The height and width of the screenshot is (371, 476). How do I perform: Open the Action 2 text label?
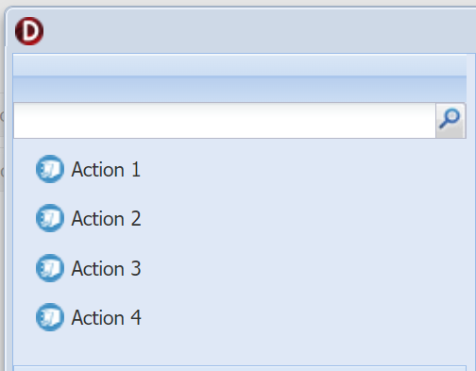(106, 219)
